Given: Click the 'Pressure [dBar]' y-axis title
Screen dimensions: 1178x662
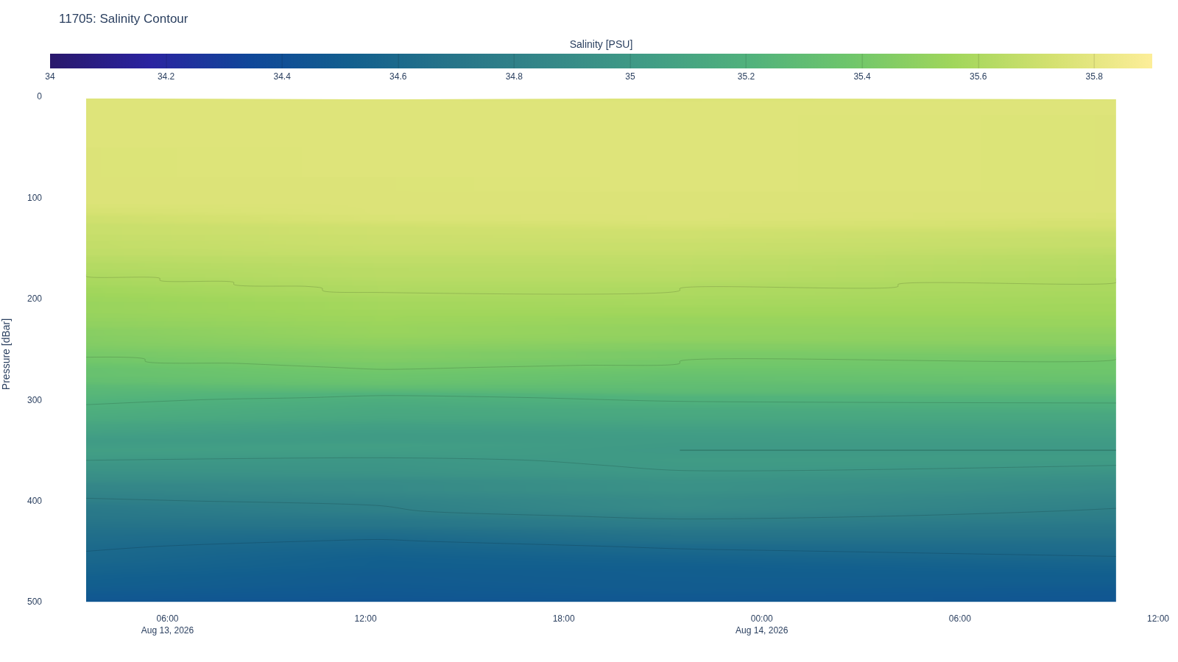Looking at the screenshot, I should click(x=7, y=354).
